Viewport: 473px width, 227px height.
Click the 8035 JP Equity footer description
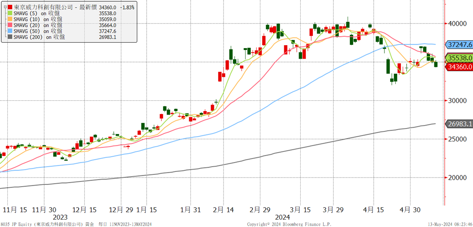(76, 224)
